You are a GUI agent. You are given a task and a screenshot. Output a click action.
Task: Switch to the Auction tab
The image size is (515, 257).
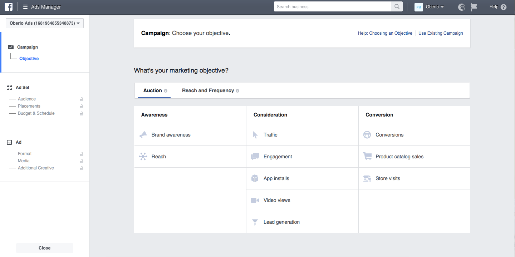tap(154, 90)
